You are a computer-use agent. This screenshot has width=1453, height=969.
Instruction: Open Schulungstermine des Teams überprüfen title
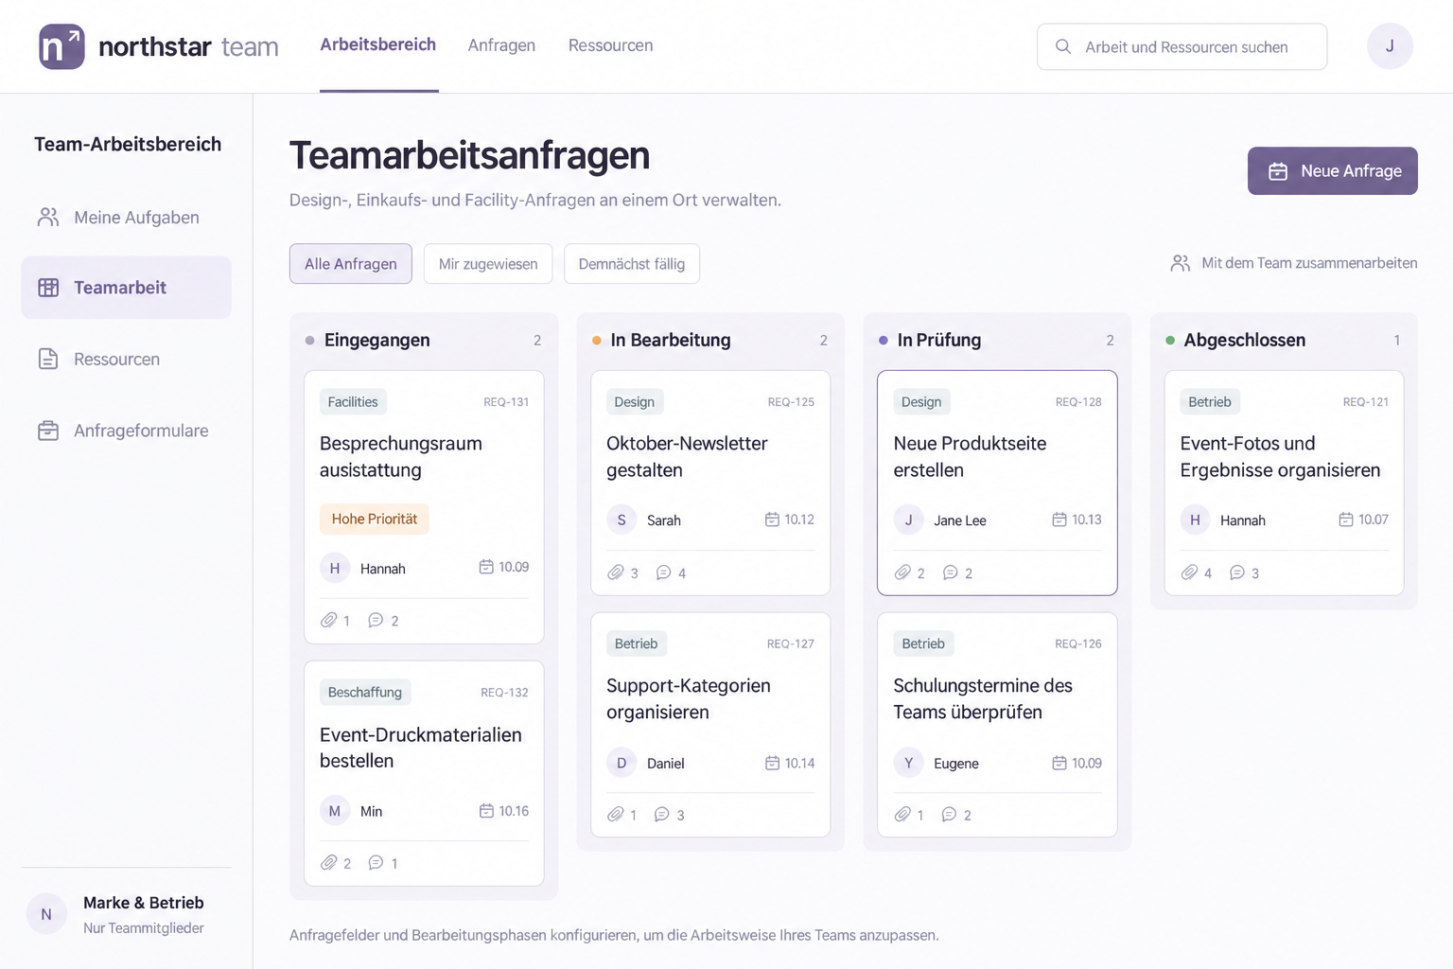pyautogui.click(x=983, y=699)
